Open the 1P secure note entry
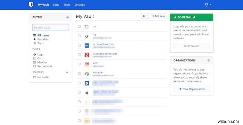Screen dimensions: 243x125 [x=94, y=27]
